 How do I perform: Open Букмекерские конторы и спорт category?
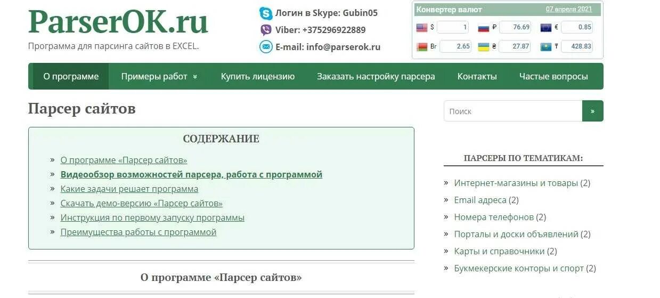click(519, 268)
